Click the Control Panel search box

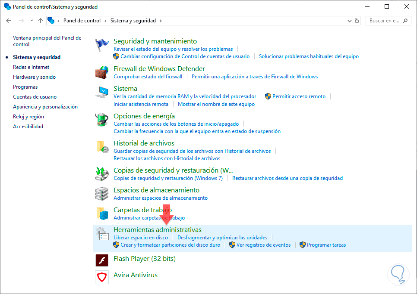pos(384,21)
